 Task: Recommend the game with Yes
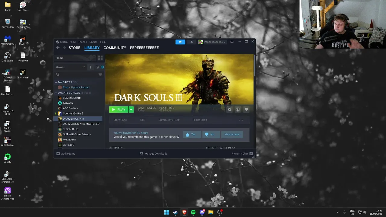pyautogui.click(x=192, y=134)
